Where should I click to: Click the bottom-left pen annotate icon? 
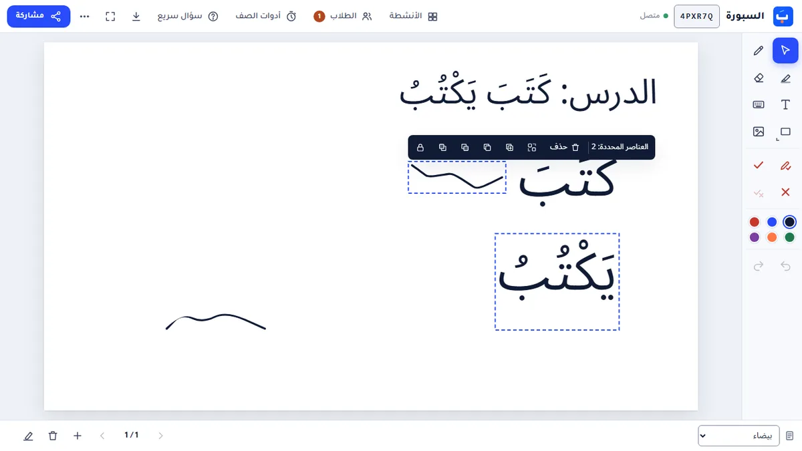28,436
